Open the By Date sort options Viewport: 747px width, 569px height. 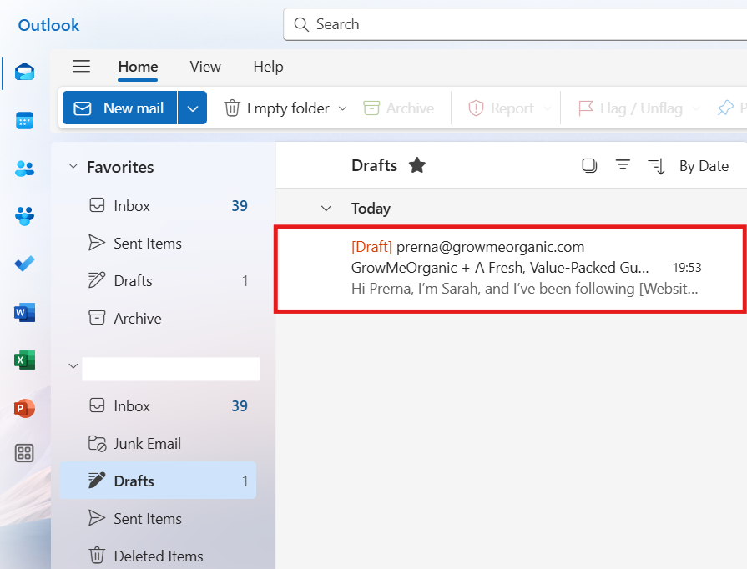click(704, 166)
